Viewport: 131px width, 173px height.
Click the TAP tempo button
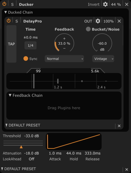coord(11,44)
